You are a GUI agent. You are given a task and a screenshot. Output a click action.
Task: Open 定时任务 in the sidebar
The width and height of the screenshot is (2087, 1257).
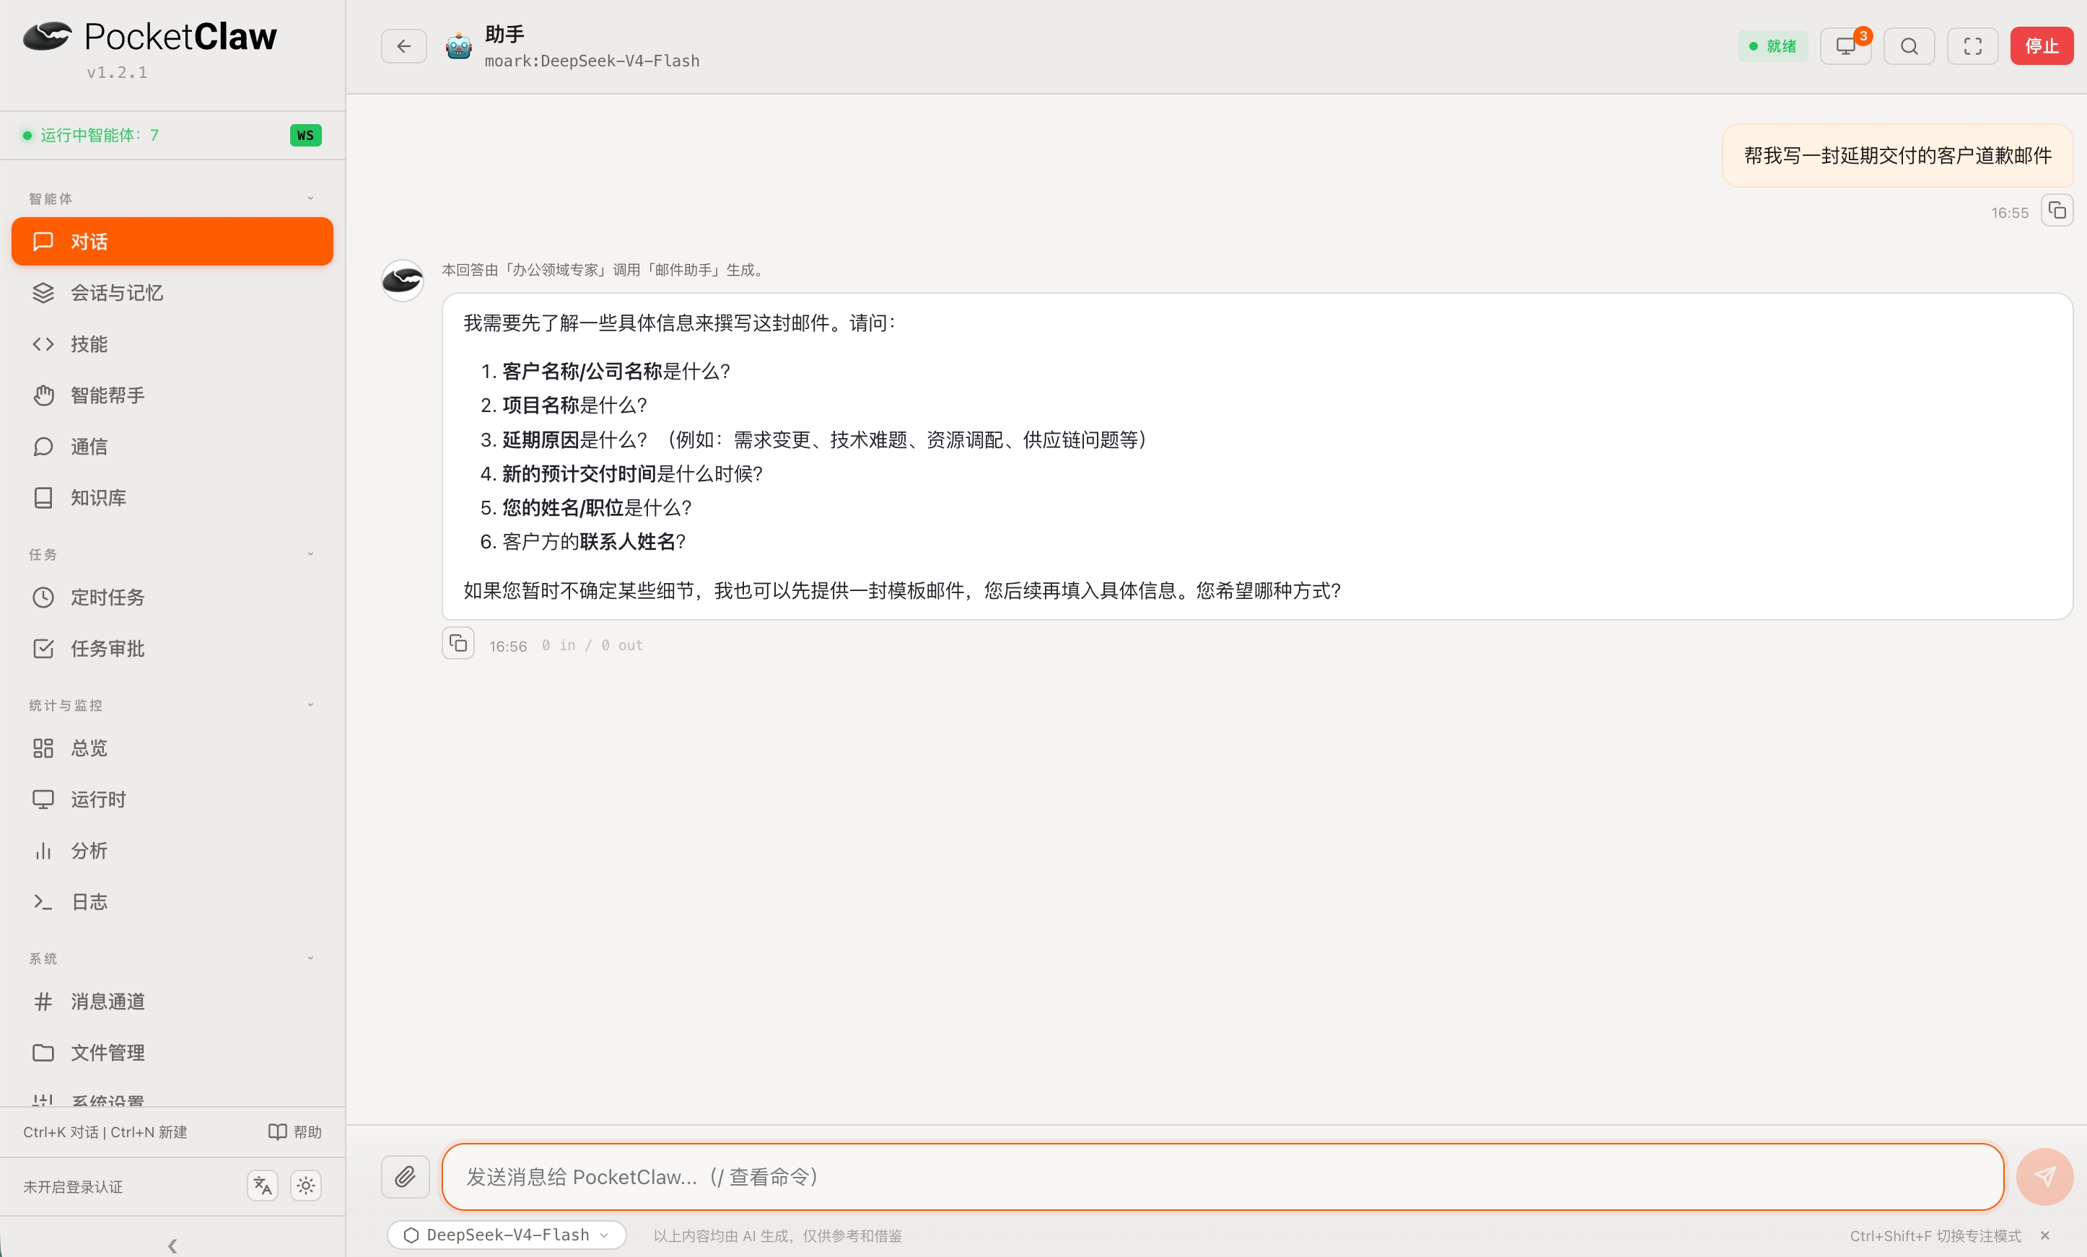pos(172,597)
